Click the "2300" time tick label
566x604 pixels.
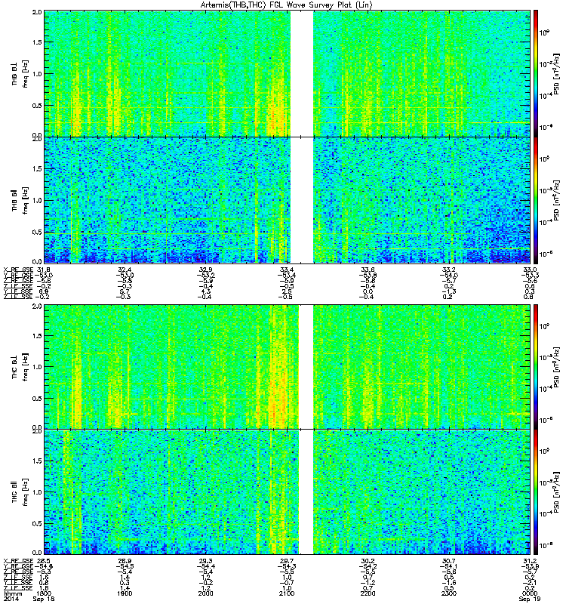[449, 593]
